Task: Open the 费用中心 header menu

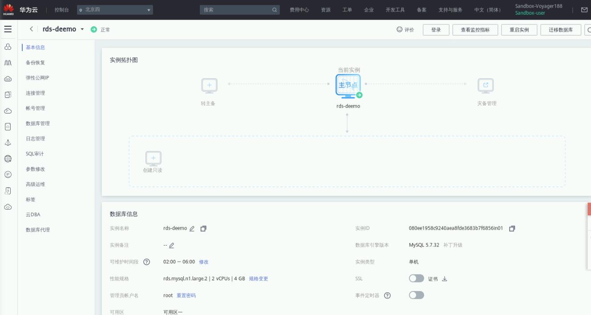Action: tap(299, 10)
